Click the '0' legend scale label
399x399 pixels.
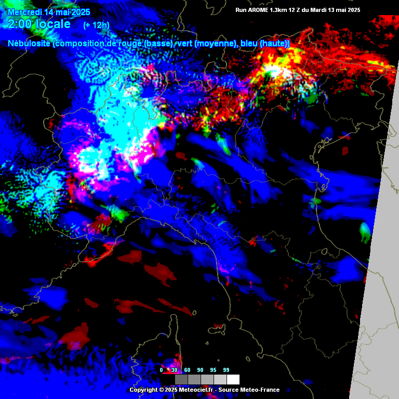pyautogui.click(x=162, y=370)
